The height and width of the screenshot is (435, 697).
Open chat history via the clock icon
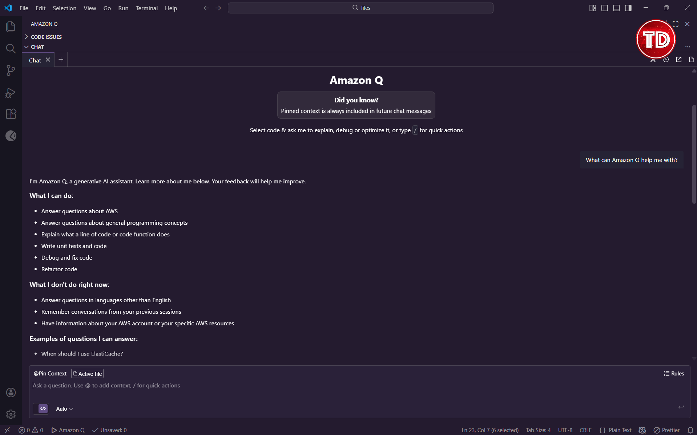point(666,60)
